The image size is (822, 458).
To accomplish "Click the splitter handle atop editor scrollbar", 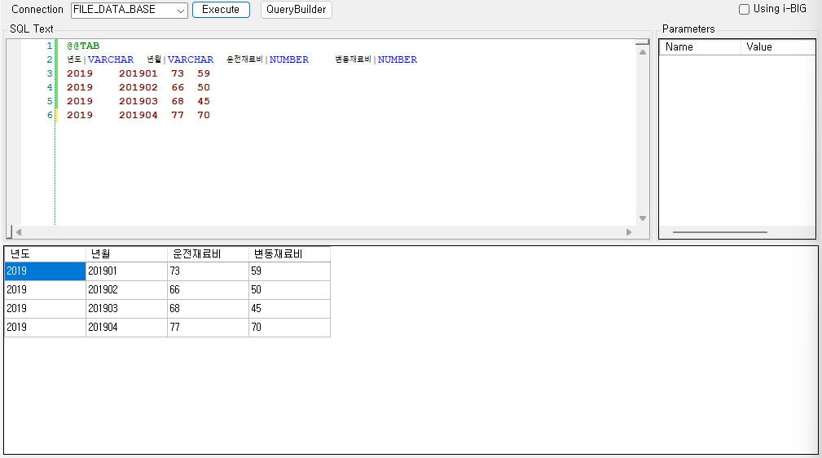I will coord(643,42).
